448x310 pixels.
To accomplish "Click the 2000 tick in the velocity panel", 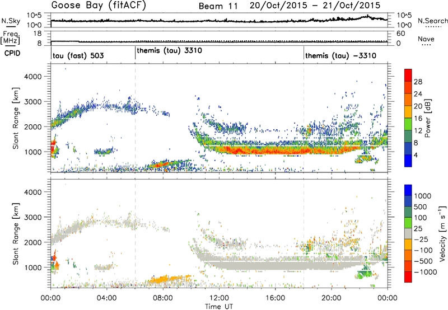I will (x=33, y=242).
